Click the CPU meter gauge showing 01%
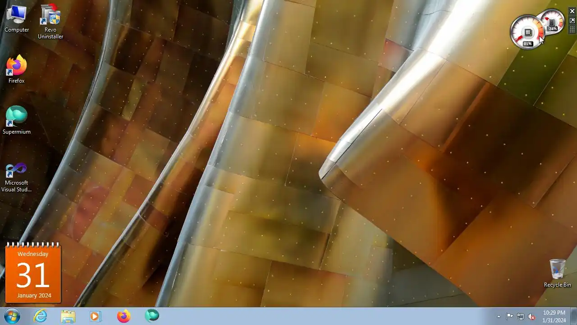577x325 pixels. [527, 33]
